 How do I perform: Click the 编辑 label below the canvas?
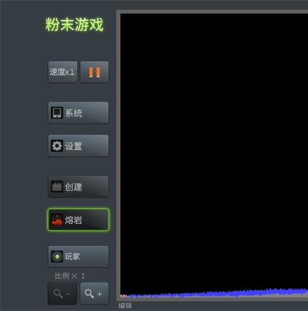[125, 306]
